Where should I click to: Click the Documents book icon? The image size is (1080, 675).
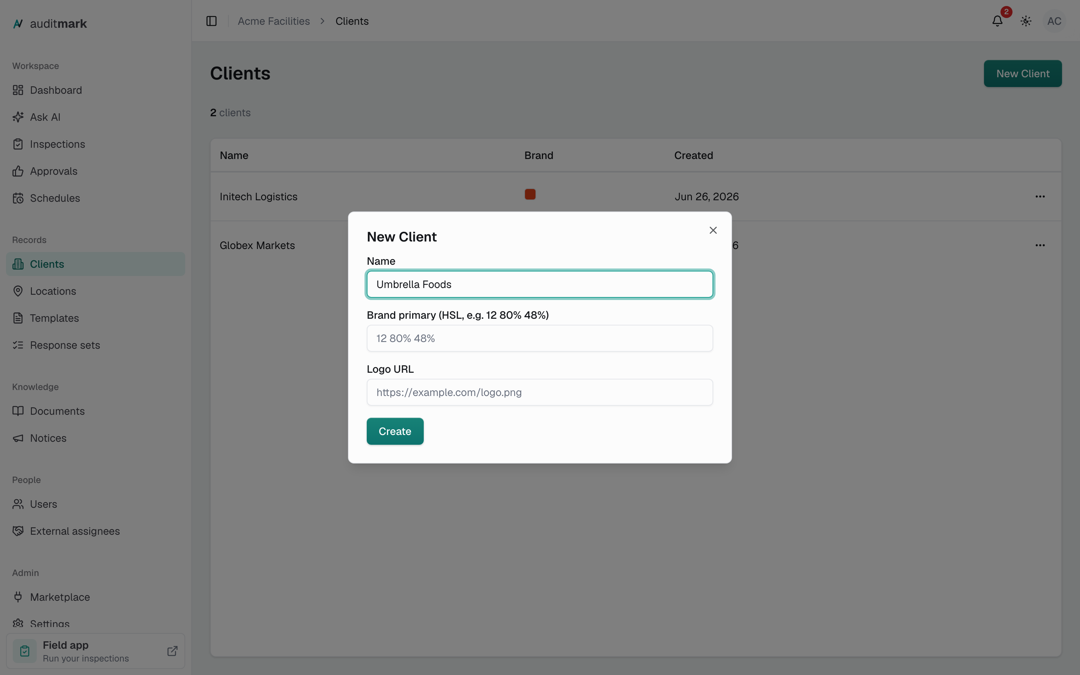pyautogui.click(x=18, y=411)
